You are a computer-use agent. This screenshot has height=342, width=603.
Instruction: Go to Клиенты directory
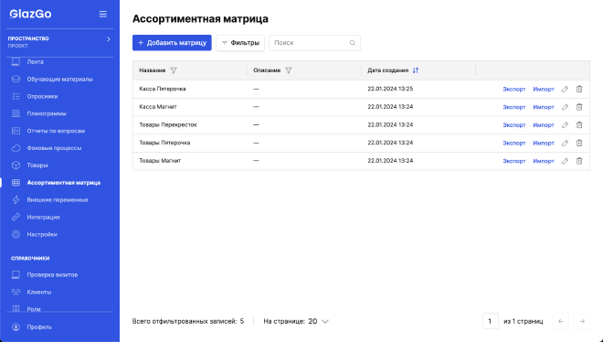coord(39,293)
